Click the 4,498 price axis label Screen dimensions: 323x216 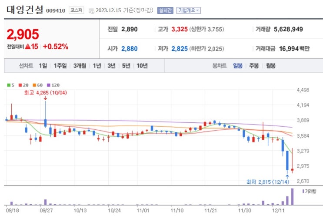[303, 90]
